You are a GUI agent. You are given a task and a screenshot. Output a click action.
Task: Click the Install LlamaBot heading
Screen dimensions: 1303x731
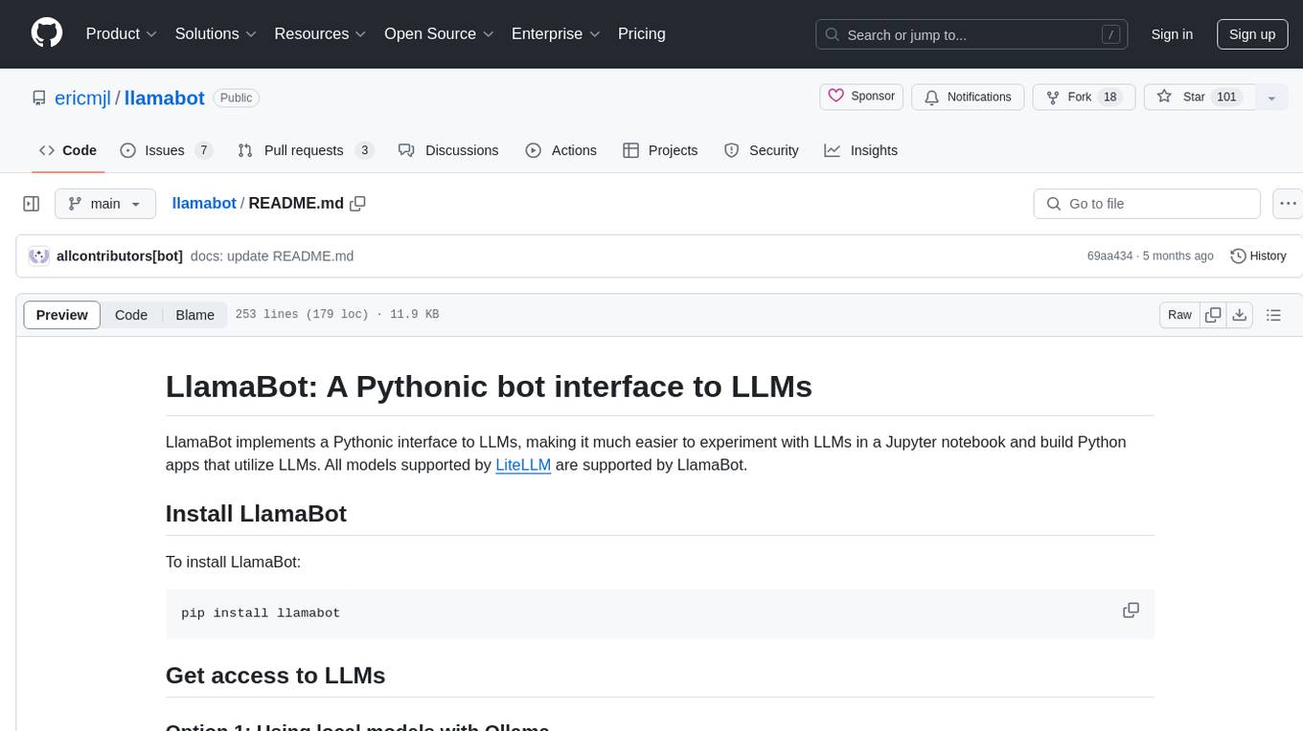[256, 514]
